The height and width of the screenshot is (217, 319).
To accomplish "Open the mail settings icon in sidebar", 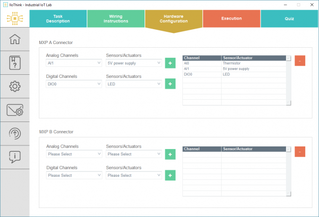I will click(14, 110).
